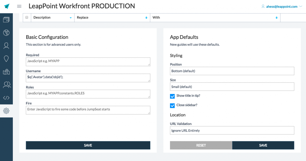Sort by the Description column header
The height and width of the screenshot is (161, 306).
pyautogui.click(x=52, y=18)
